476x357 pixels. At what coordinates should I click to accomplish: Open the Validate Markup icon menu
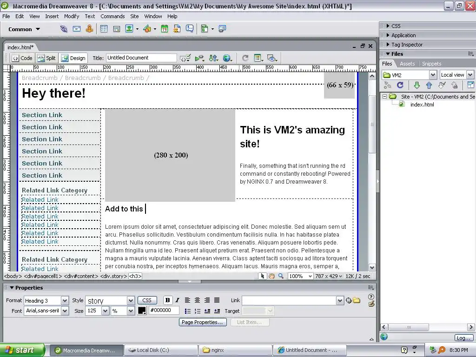pyautogui.click(x=185, y=58)
